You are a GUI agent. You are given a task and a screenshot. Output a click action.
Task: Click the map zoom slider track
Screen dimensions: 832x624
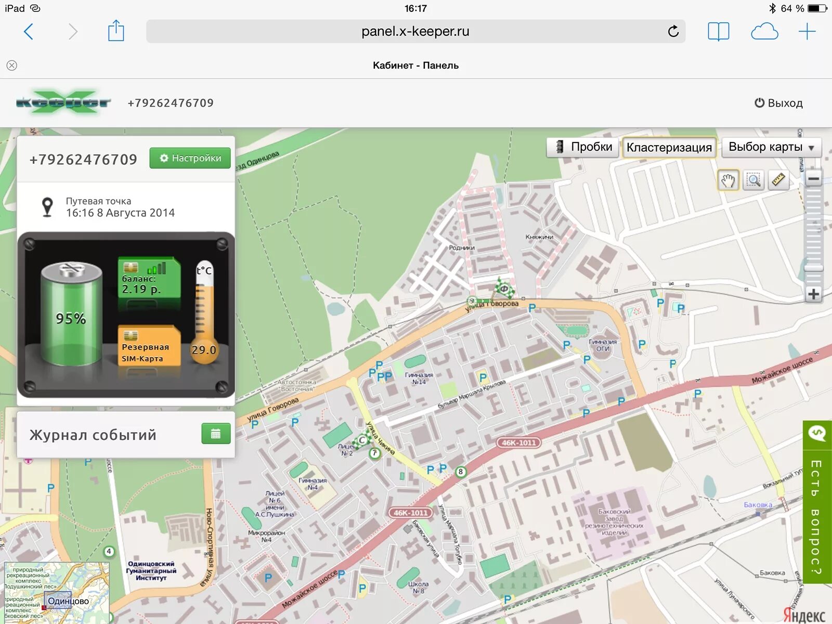click(813, 237)
